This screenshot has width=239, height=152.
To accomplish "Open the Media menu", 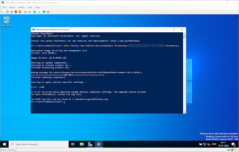I will click(x=22, y=7).
